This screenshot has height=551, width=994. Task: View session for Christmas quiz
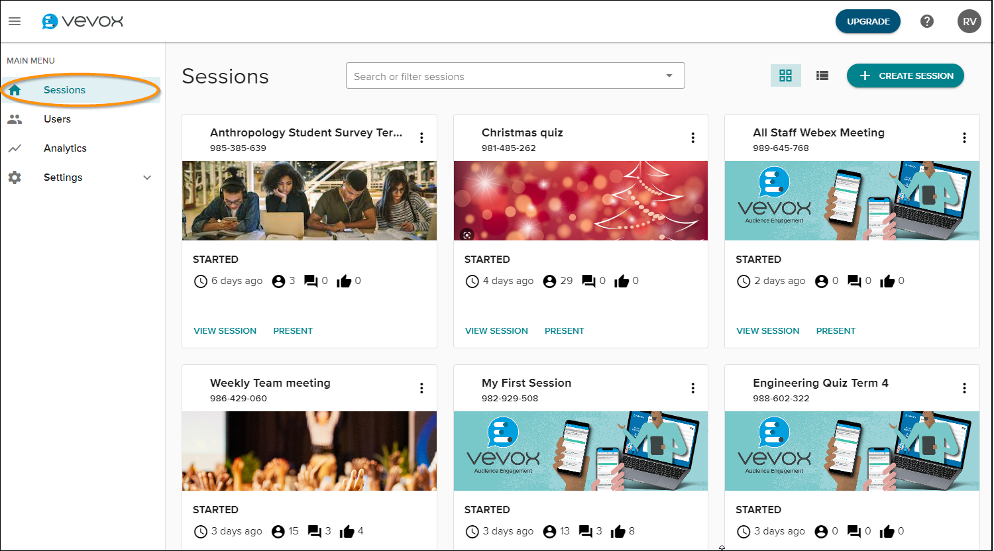point(496,330)
